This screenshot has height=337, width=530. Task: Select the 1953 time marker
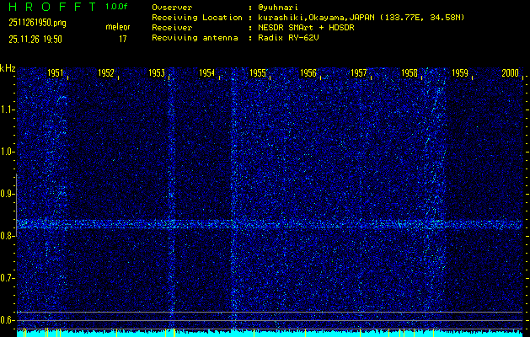point(157,73)
